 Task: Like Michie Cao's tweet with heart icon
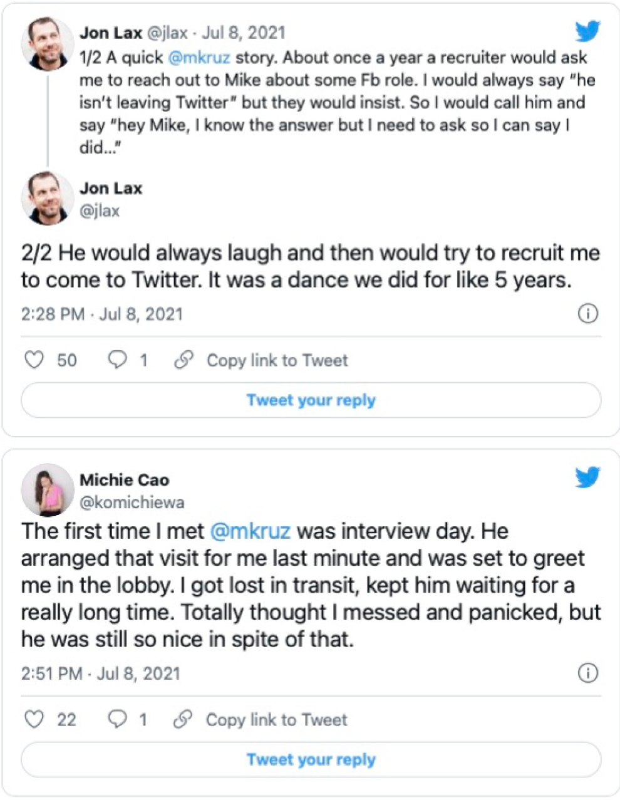click(34, 719)
